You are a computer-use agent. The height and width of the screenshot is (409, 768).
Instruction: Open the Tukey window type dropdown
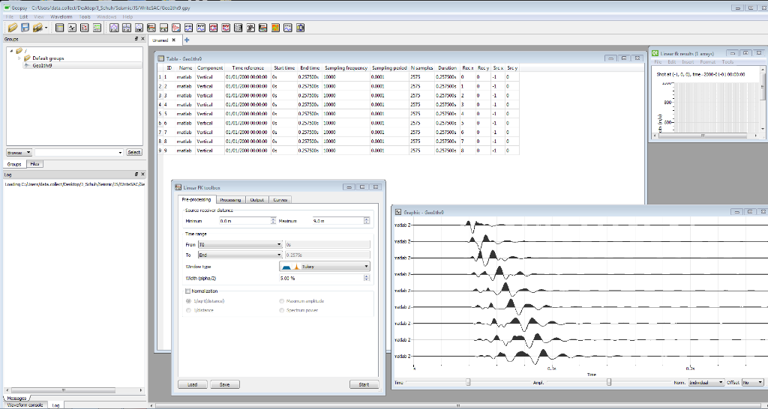tap(325, 266)
